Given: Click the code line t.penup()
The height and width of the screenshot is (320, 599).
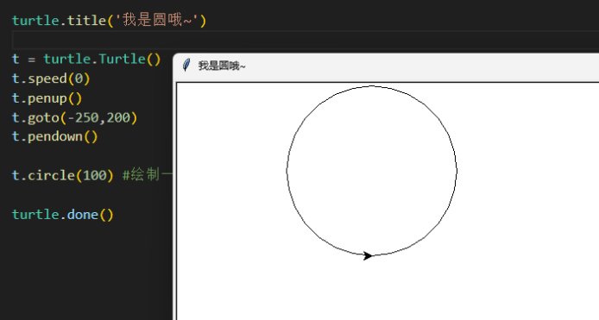Looking at the screenshot, I should [47, 98].
